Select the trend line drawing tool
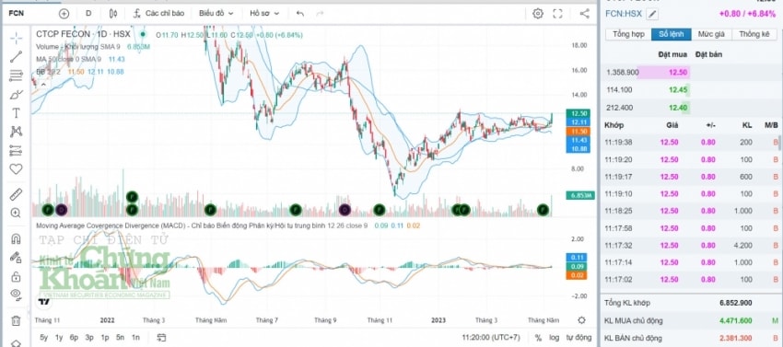 [x=16, y=56]
